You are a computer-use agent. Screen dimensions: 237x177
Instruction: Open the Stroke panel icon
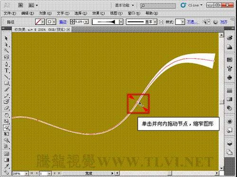tap(229, 91)
